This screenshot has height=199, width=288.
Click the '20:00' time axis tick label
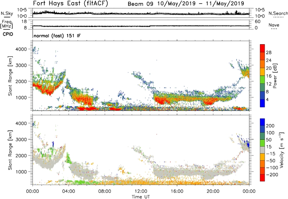(x=213, y=191)
